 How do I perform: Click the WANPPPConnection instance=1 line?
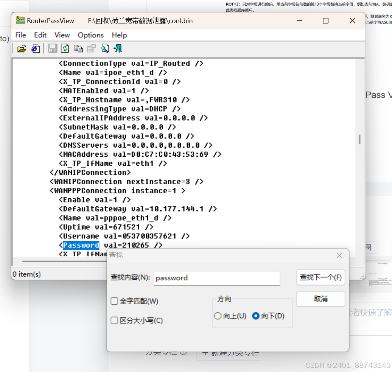pos(118,190)
